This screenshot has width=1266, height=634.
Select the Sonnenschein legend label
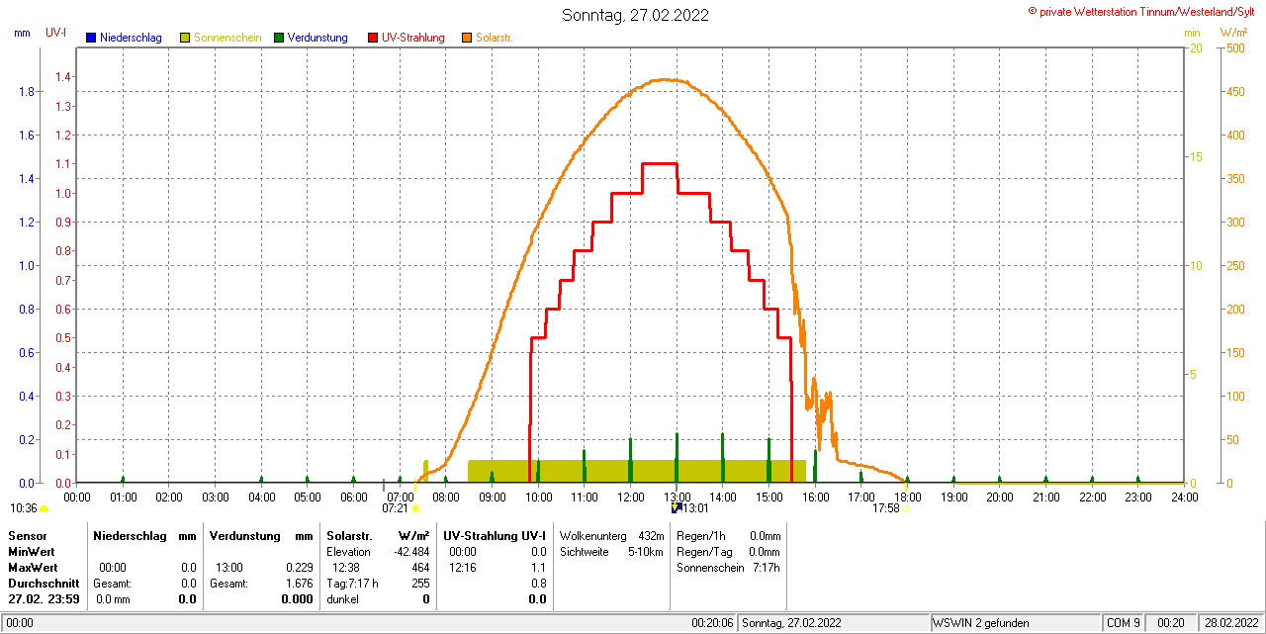[227, 38]
